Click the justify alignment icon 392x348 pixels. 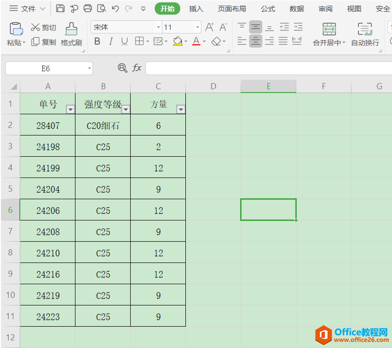coord(283,41)
